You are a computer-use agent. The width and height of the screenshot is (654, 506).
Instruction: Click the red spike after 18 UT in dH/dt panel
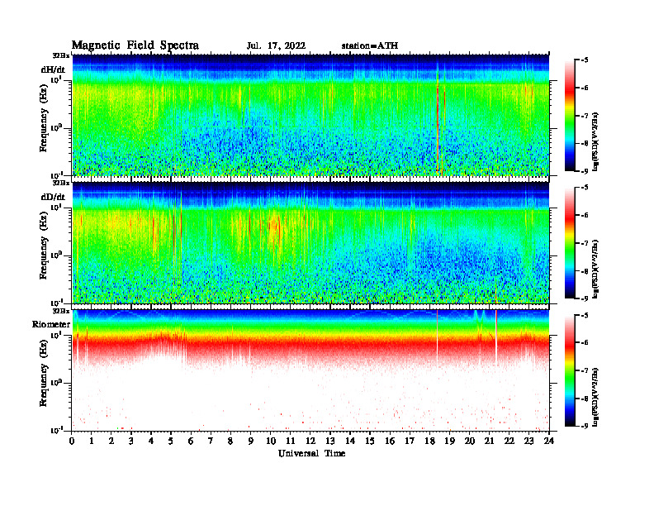point(438,125)
